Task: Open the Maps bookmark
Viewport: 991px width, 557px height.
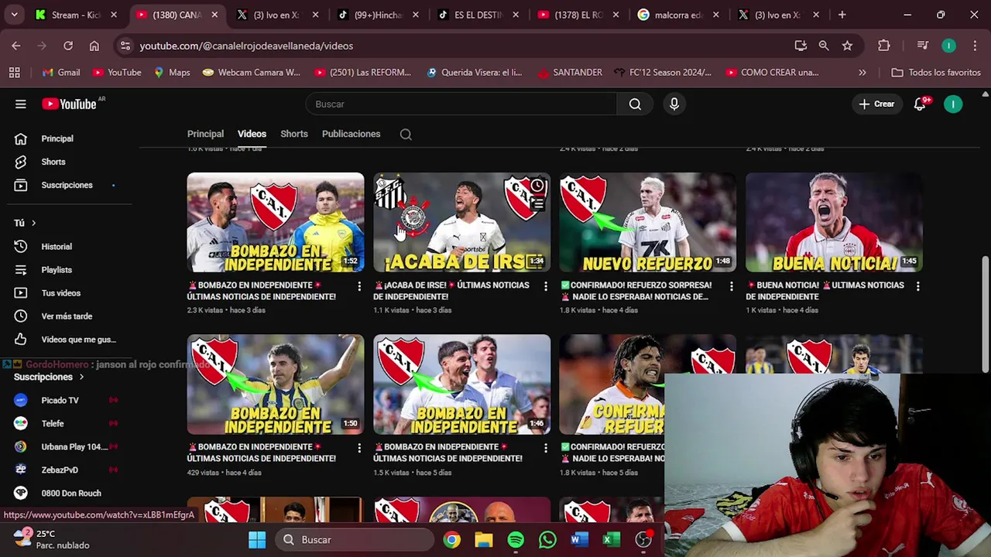Action: tap(171, 72)
